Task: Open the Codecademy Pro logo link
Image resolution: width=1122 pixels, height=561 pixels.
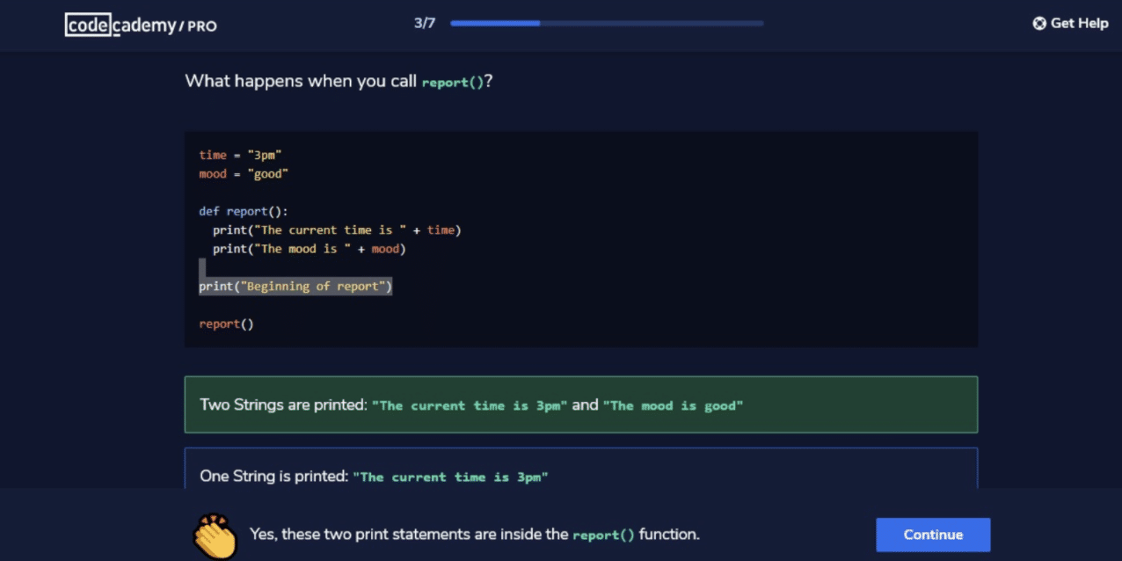Action: coord(141,25)
